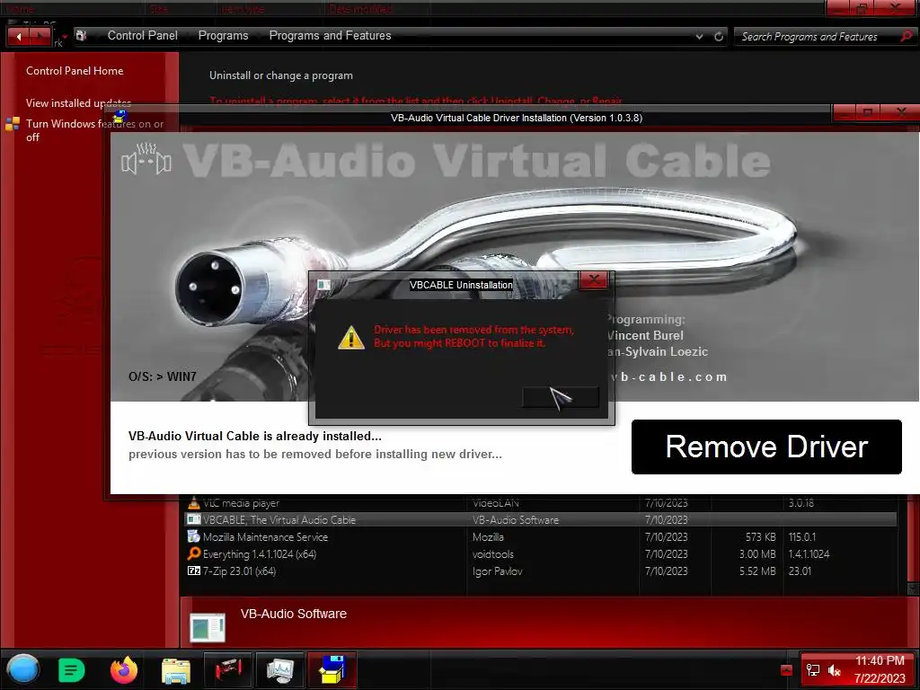Click the VB-Audio Software details pane thumbnail

[x=208, y=627]
